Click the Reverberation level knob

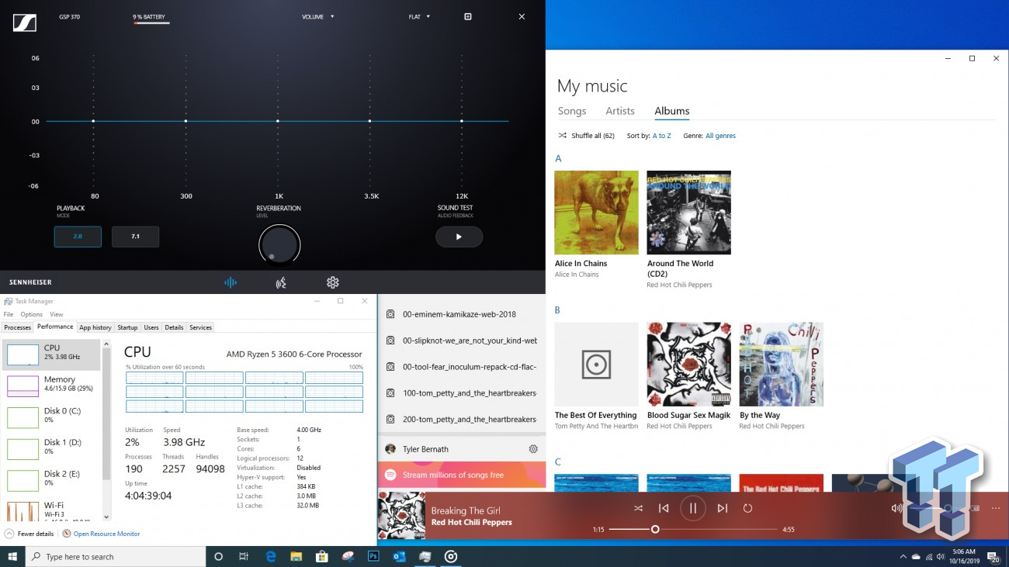[279, 245]
